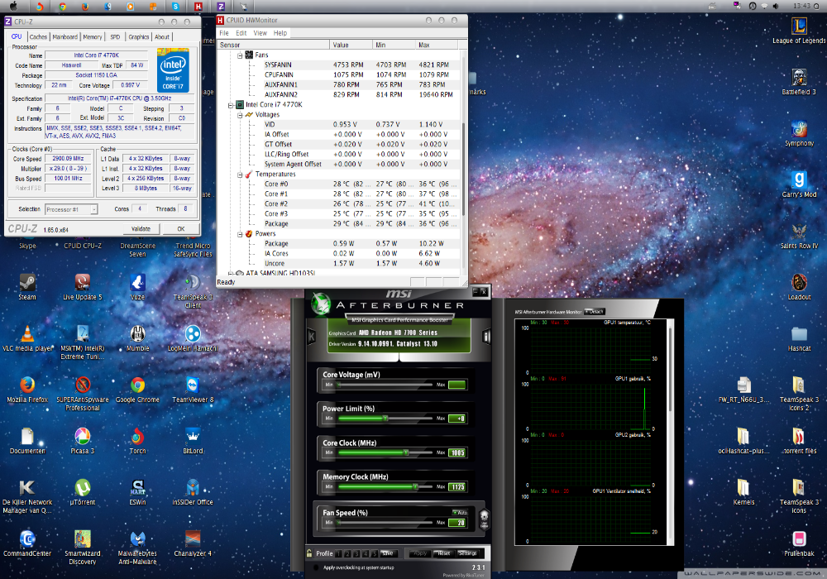This screenshot has width=827, height=579.
Task: Click the Memory Clock value field 1125
Action: point(457,486)
